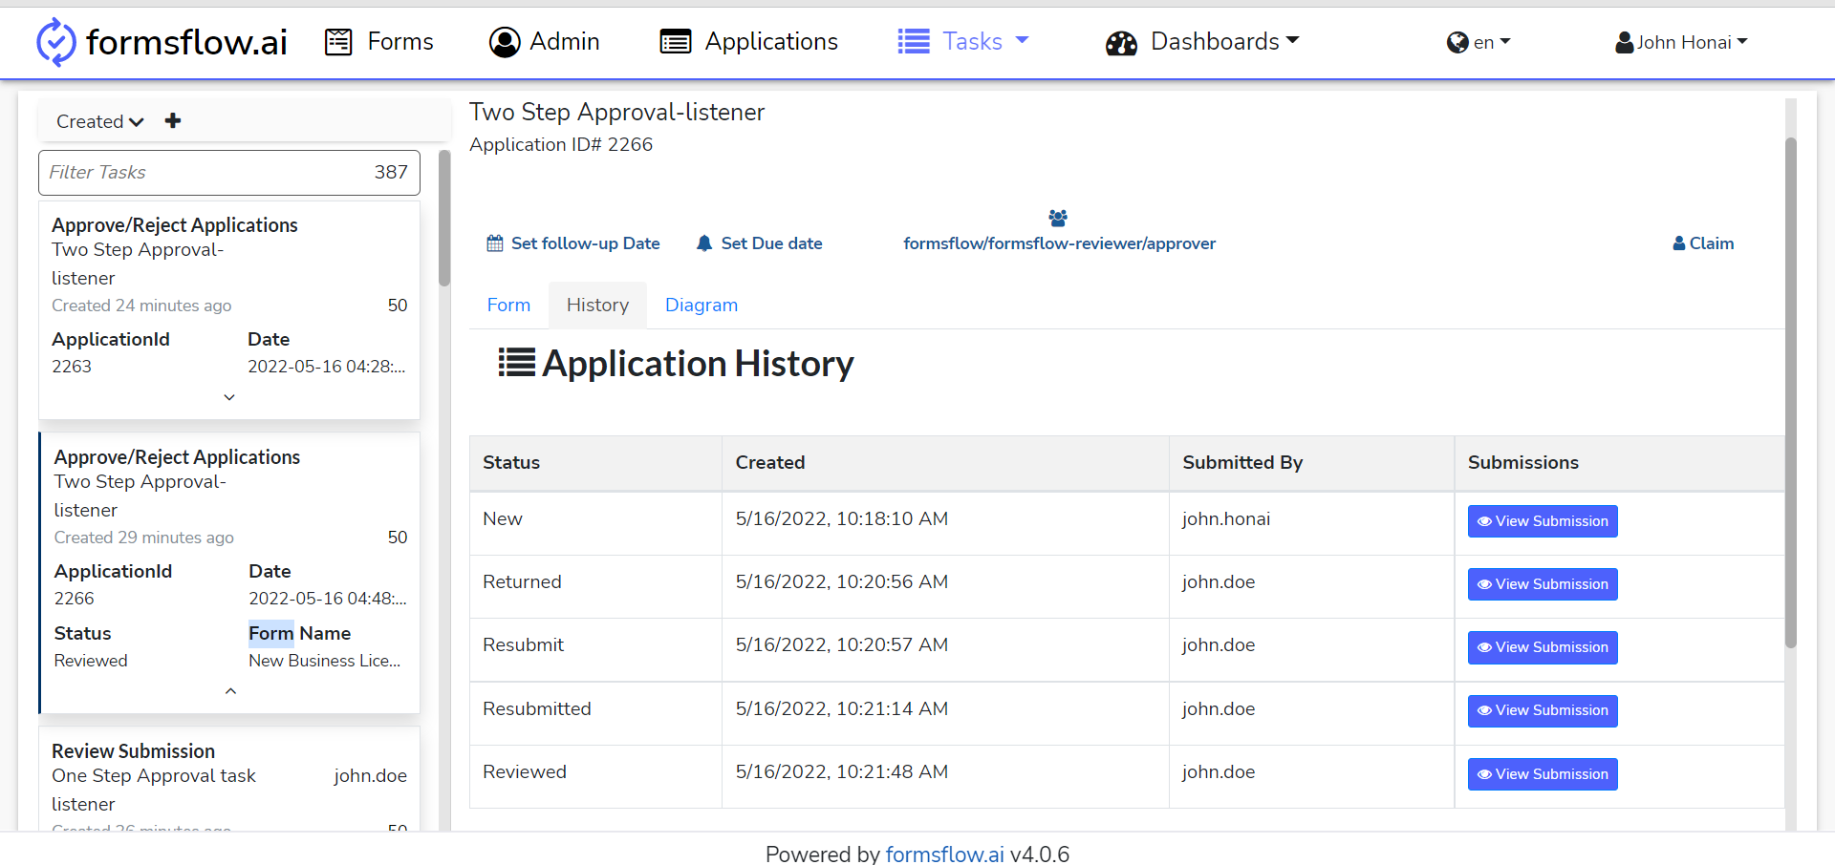Click the Two Step Approval-listener heading

point(616,112)
